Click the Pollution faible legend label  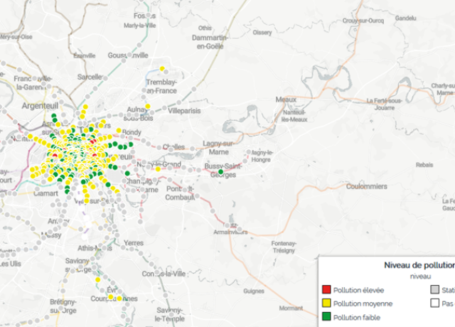tap(358, 317)
